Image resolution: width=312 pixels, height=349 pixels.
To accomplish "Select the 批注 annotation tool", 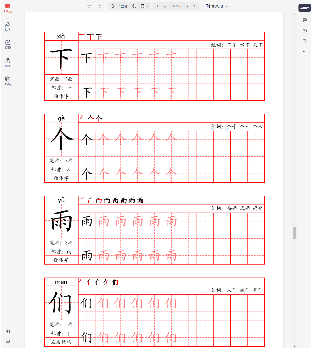I will (x=8, y=27).
